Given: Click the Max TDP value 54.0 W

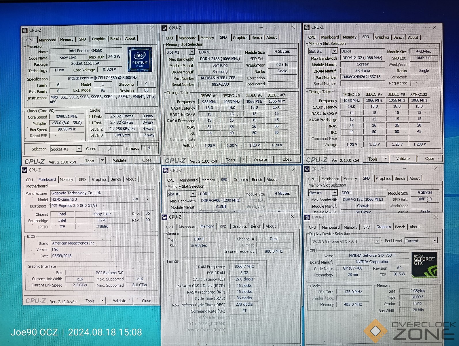Looking at the screenshot, I should [x=114, y=57].
